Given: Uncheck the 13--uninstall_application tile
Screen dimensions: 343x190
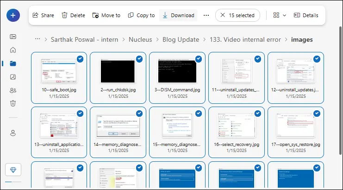Looking at the screenshot, I should click(x=80, y=114).
